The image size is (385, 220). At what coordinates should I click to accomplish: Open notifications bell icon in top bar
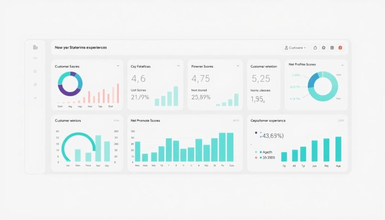pos(315,48)
